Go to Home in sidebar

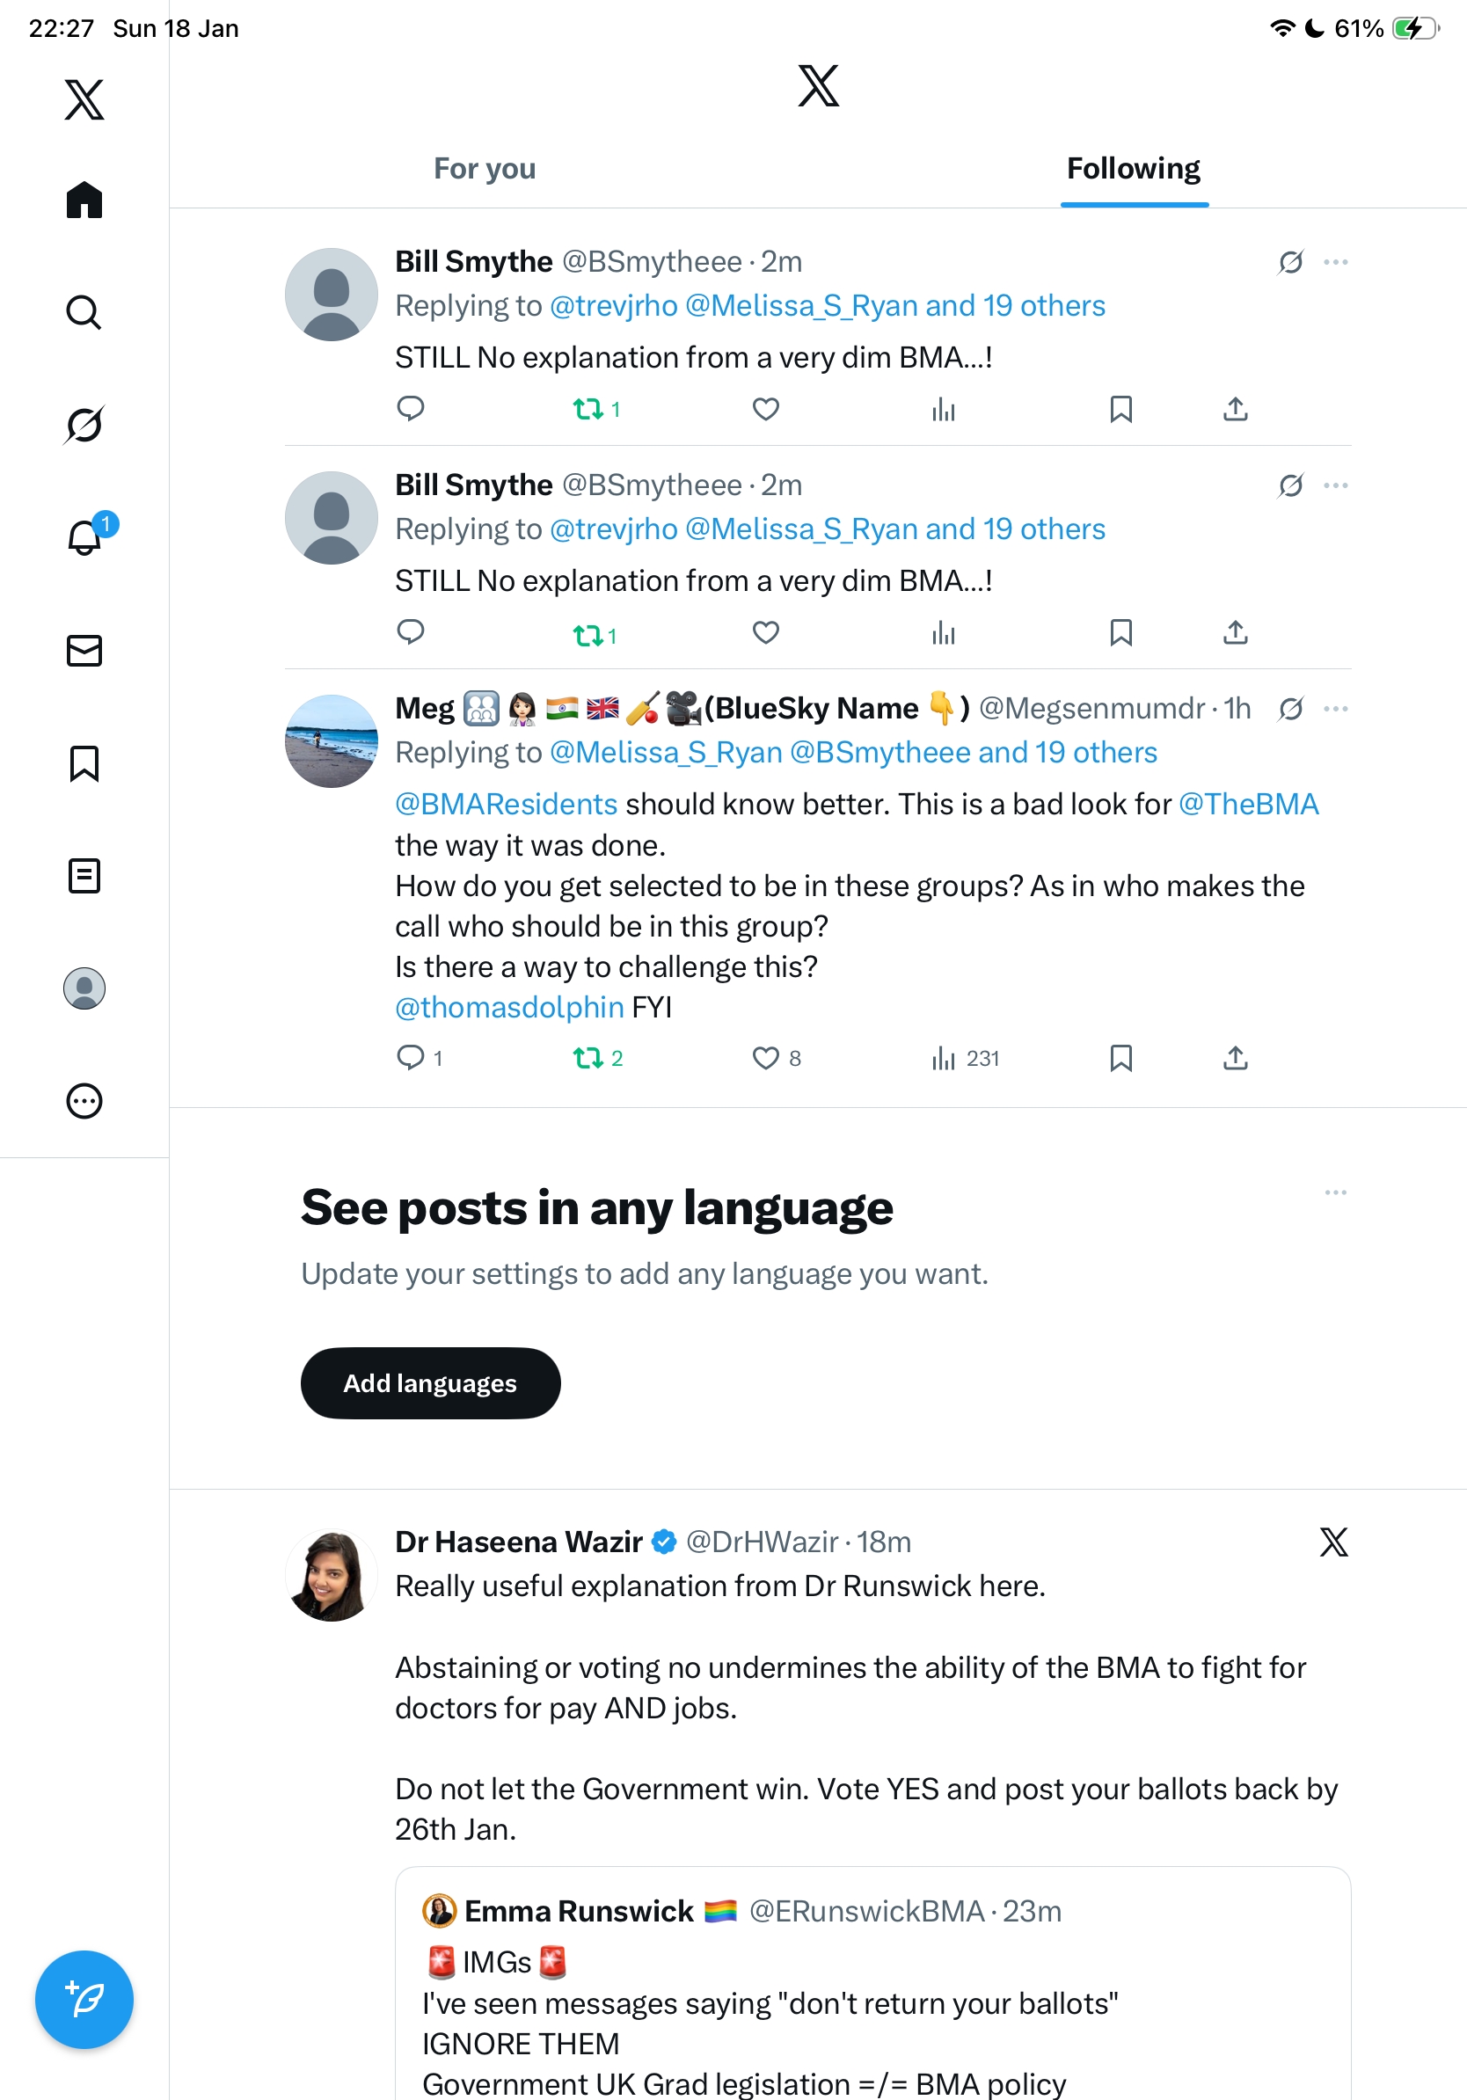click(x=84, y=200)
